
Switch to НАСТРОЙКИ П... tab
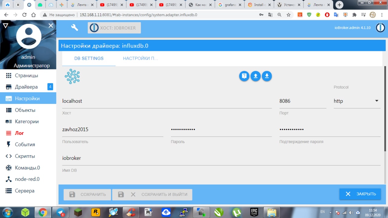click(x=141, y=59)
